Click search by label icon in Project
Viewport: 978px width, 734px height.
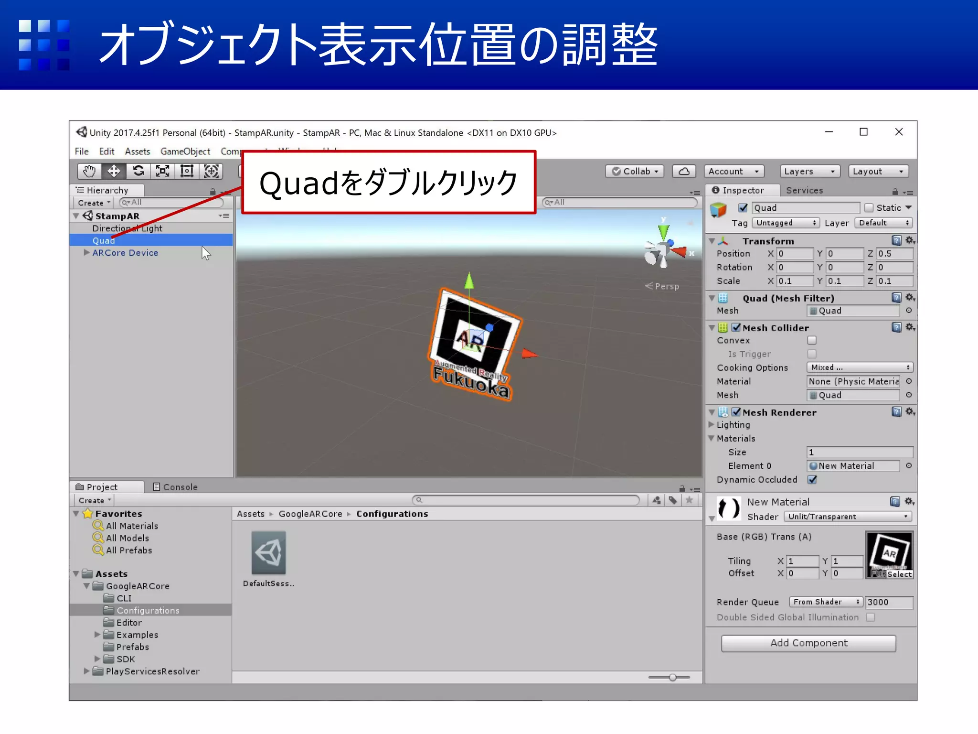(673, 500)
